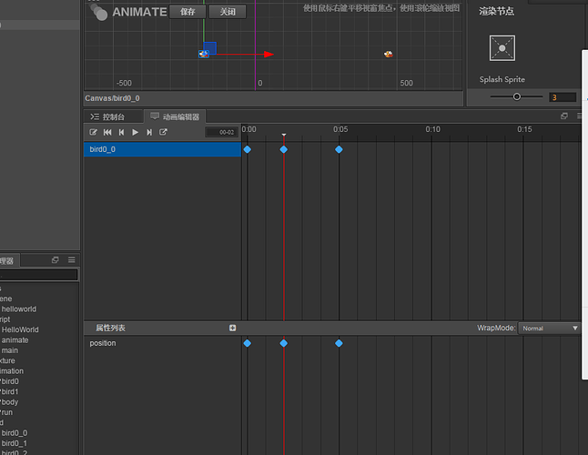Select the 动画编辑器 animation editor tab
This screenshot has width=588, height=455.
coord(175,117)
